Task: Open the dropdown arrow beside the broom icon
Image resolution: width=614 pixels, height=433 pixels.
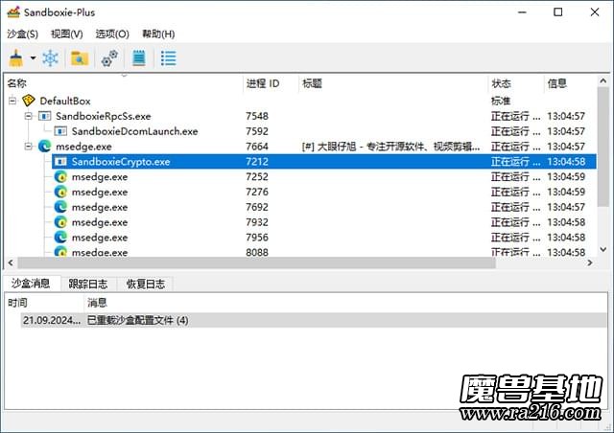Action: (34, 58)
